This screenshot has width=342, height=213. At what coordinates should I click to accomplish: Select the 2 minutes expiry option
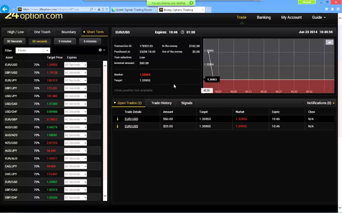(x=65, y=41)
